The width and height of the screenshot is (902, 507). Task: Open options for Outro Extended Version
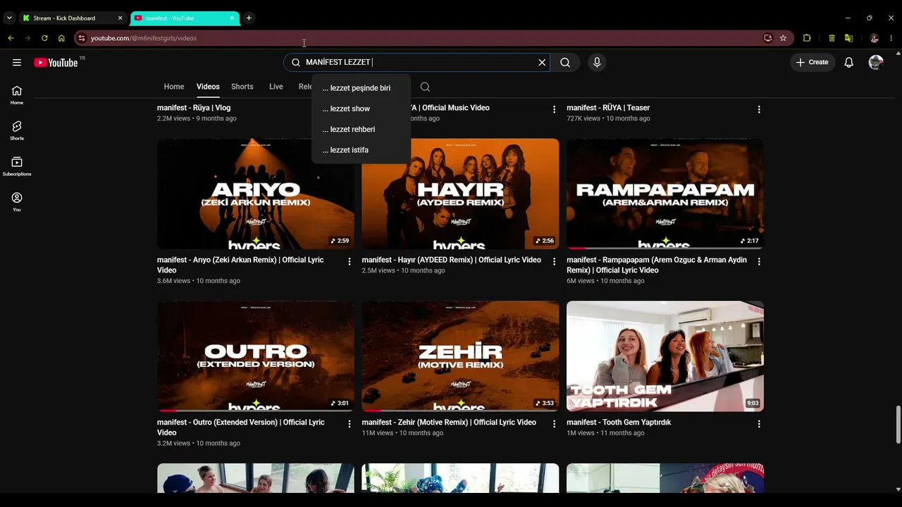point(349,424)
